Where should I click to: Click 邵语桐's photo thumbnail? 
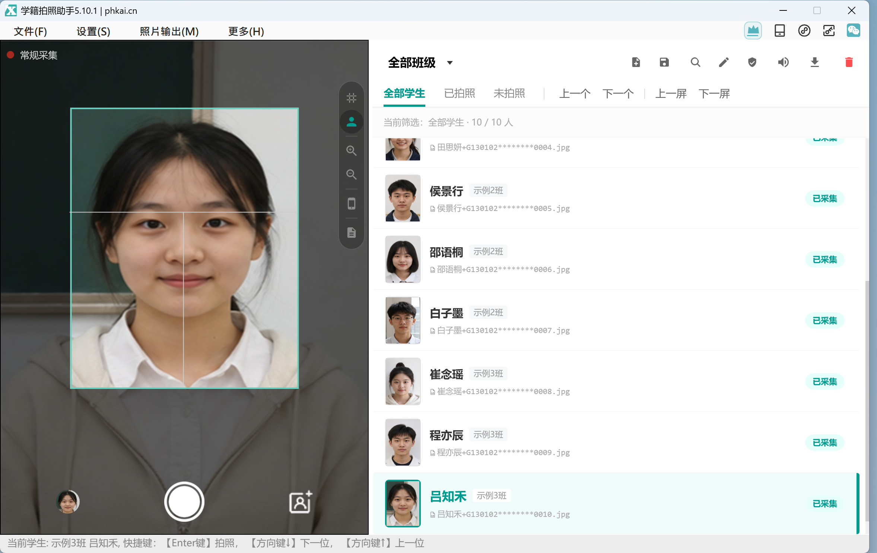[403, 259]
